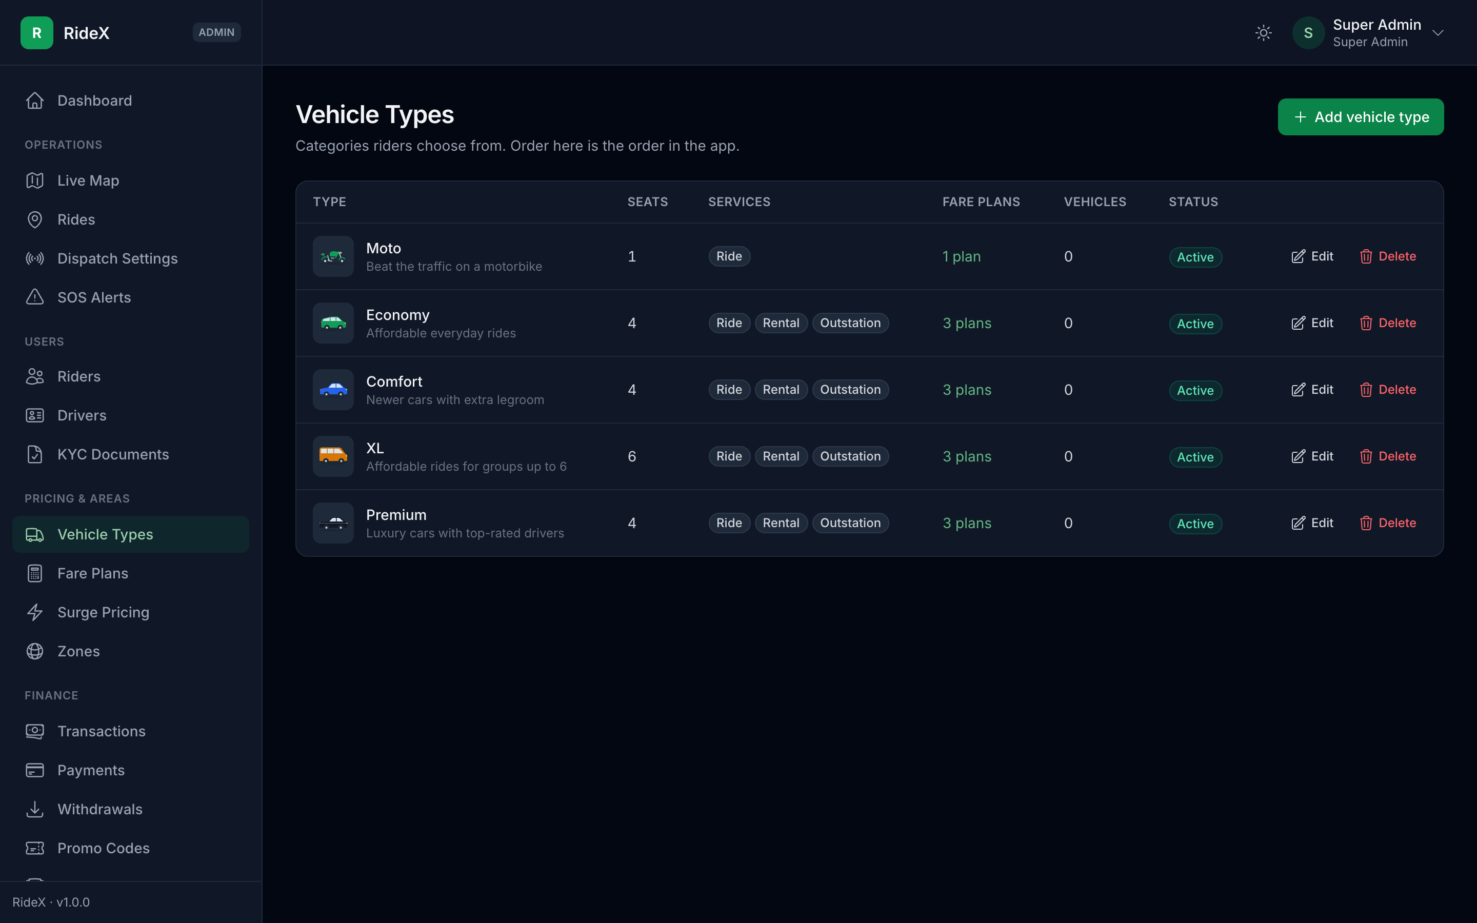Click 'Luxury cars with top-rated drivers' description
The width and height of the screenshot is (1477, 923).
tap(465, 533)
